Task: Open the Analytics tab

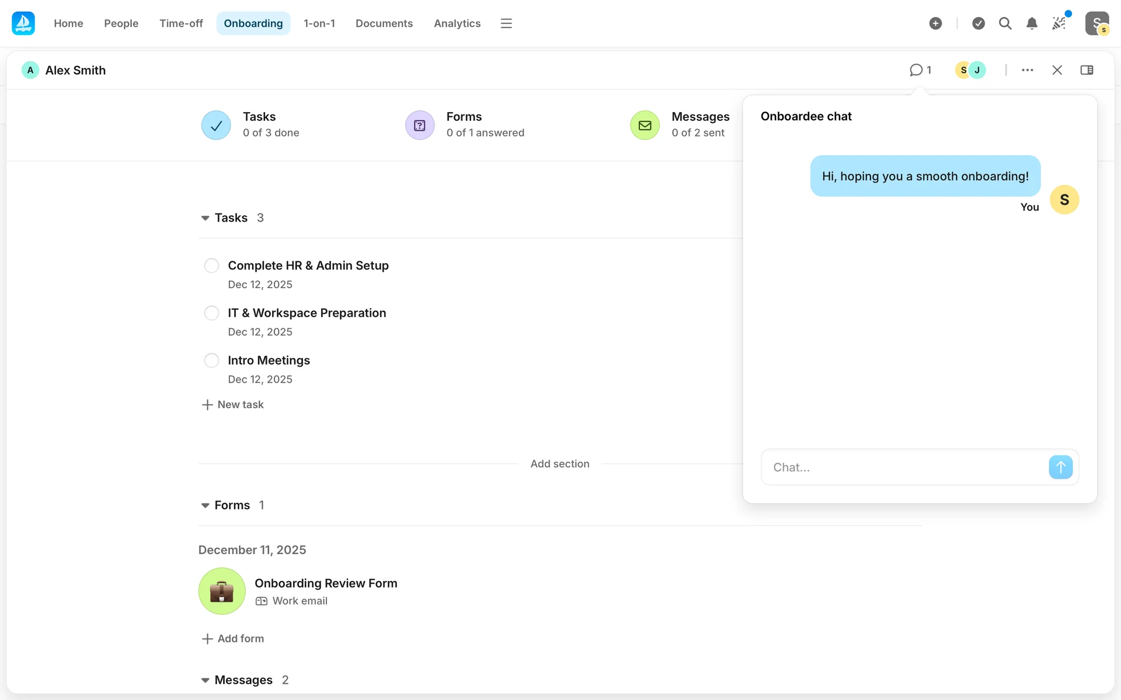Action: [457, 23]
